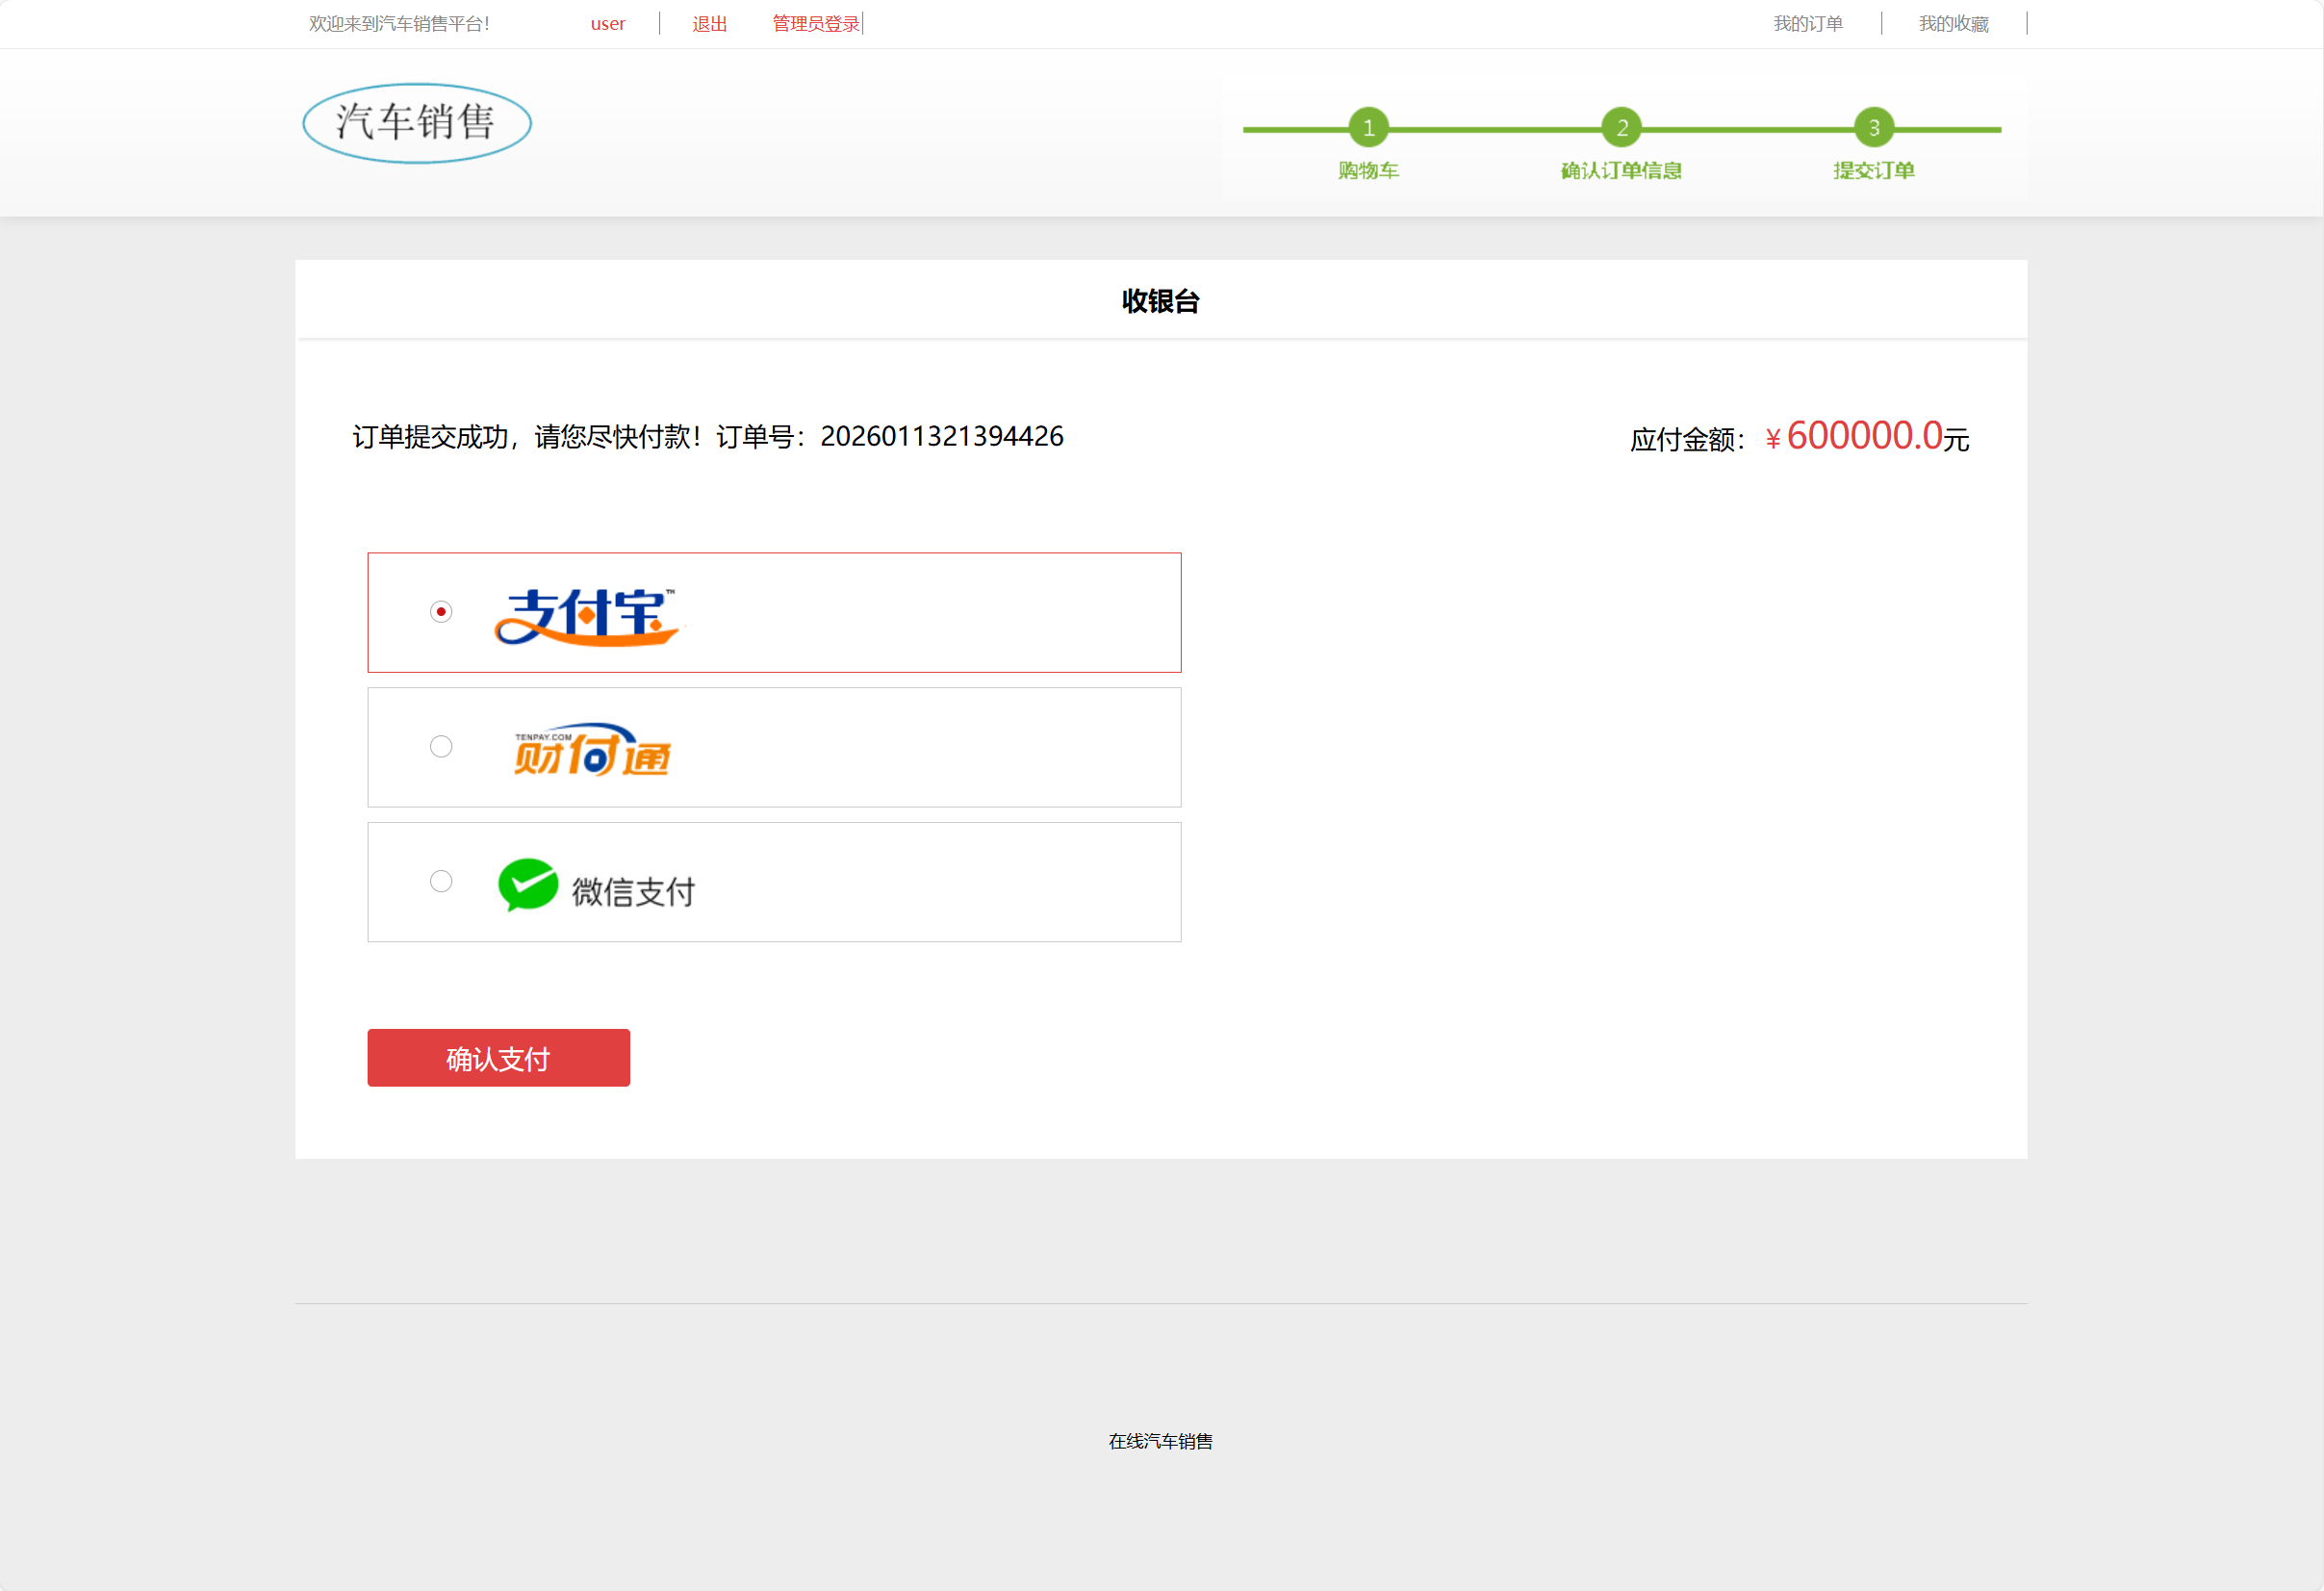
Task: Click the 确认支付 payment button
Action: 498,1057
